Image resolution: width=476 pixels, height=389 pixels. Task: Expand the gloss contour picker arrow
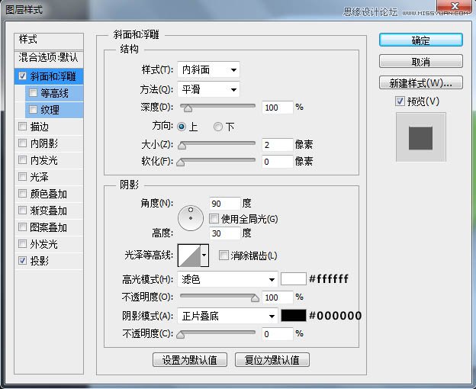click(x=204, y=256)
